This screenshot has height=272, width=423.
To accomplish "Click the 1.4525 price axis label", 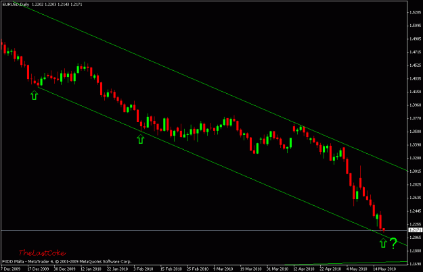I will [x=415, y=65].
